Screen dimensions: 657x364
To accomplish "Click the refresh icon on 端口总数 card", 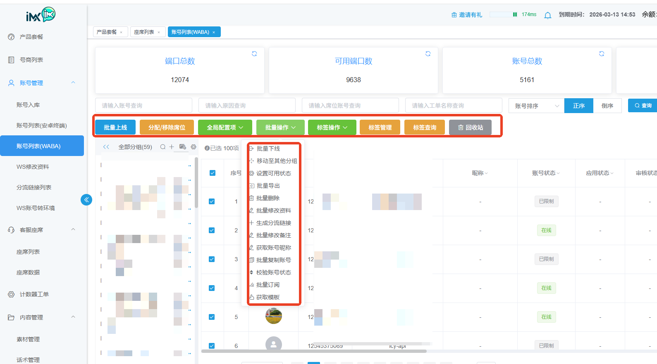I will pyautogui.click(x=254, y=54).
